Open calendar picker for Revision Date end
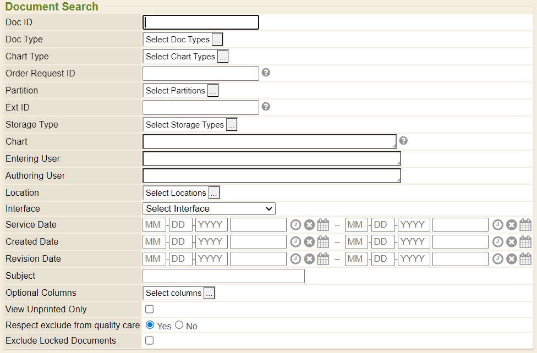537x353 pixels. coord(525,259)
